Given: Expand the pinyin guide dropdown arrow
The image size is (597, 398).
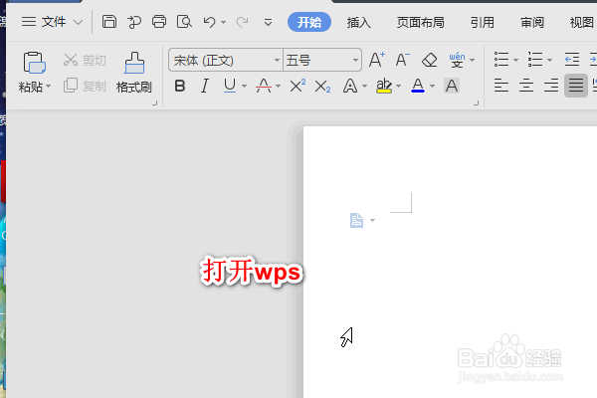Looking at the screenshot, I should 473,60.
